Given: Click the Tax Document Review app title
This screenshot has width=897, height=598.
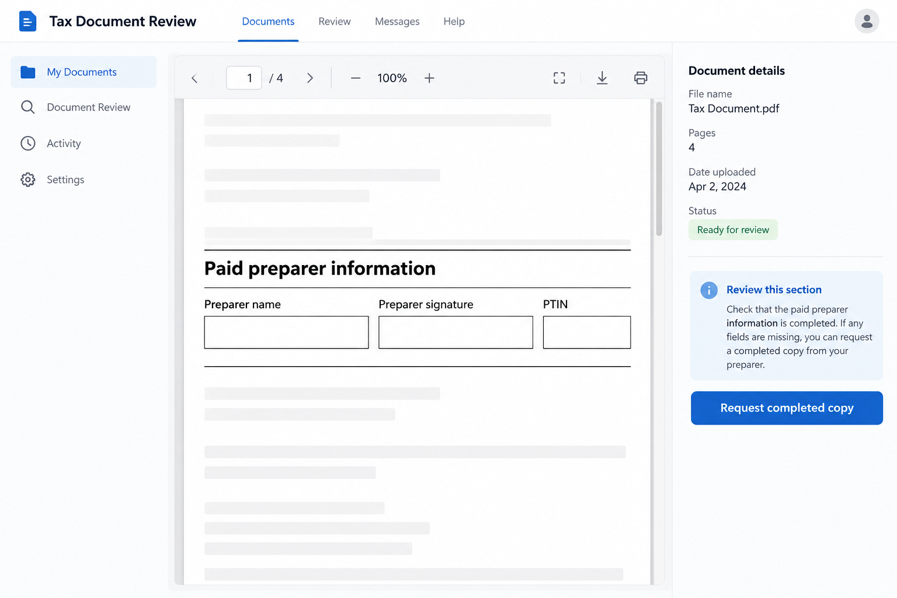Looking at the screenshot, I should pos(123,21).
